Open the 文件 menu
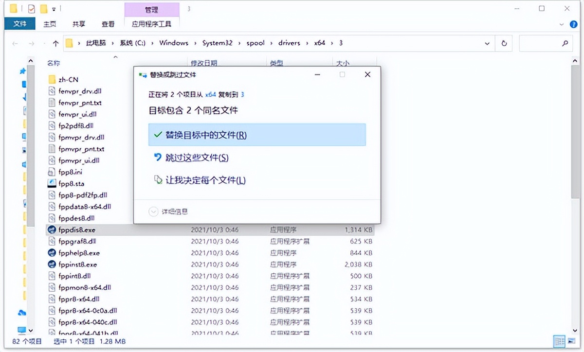Image resolution: width=584 pixels, height=352 pixels. [x=19, y=23]
